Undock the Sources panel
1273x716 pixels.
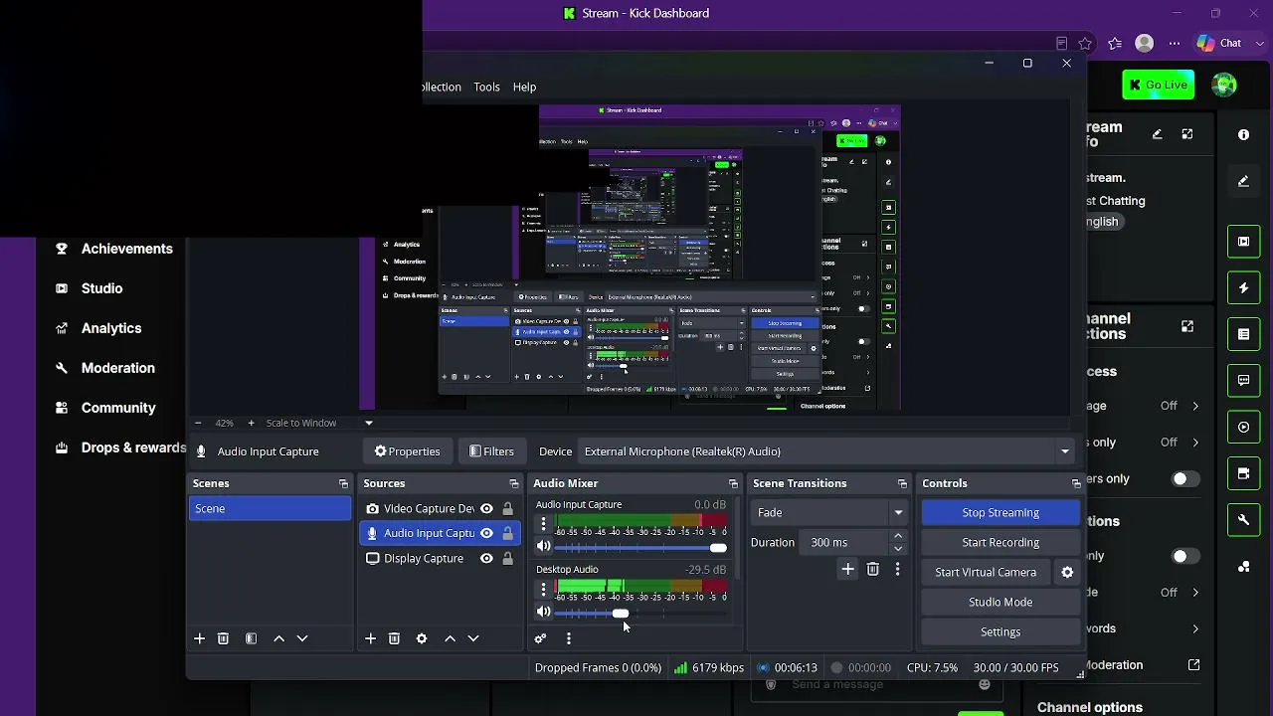pos(513,484)
